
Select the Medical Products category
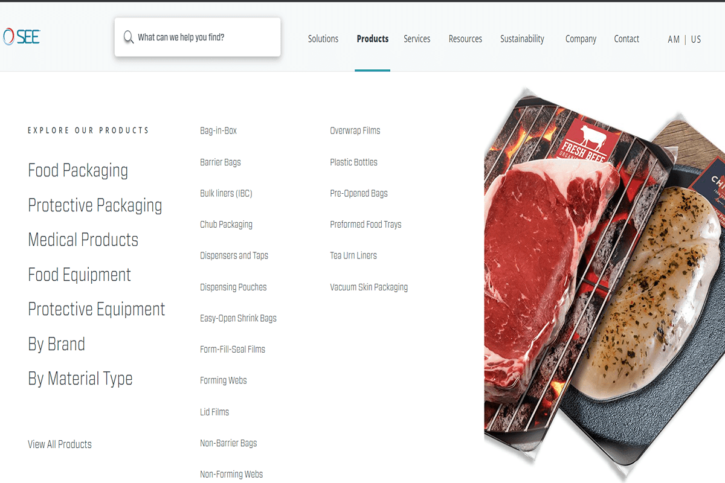pyautogui.click(x=83, y=240)
